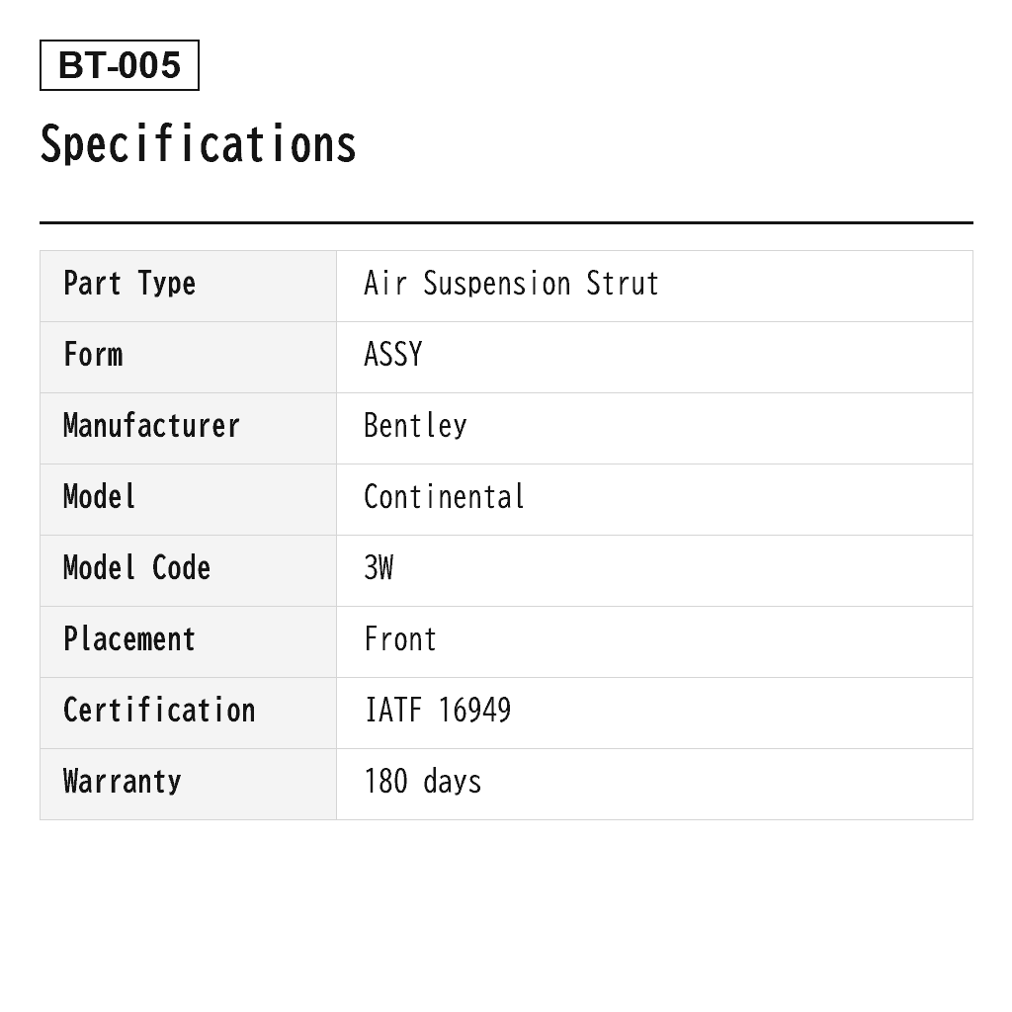Click the horizontal divider under Specifications
The image size is (1012, 1012).
pos(506,222)
